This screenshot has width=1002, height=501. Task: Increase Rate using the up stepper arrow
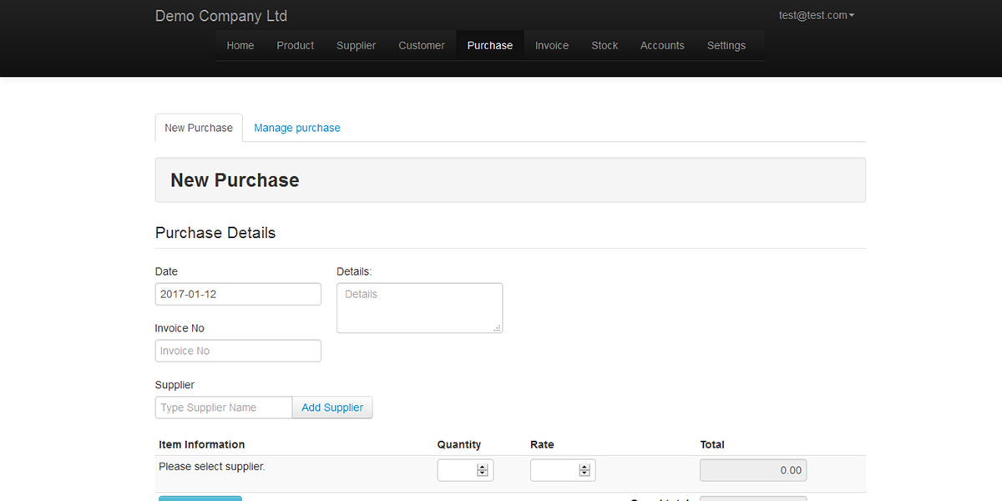[x=584, y=467]
